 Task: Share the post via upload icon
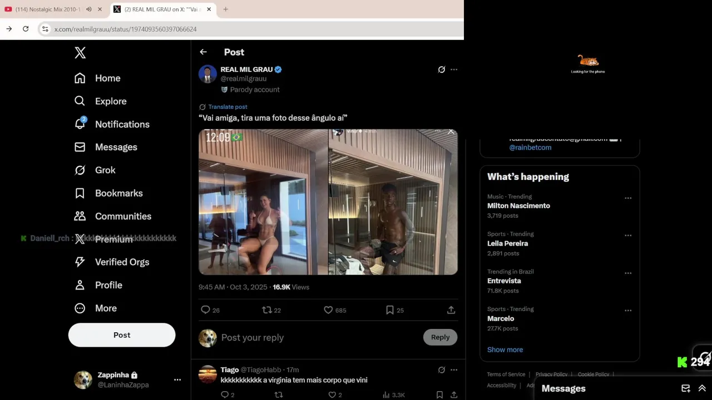pyautogui.click(x=451, y=310)
